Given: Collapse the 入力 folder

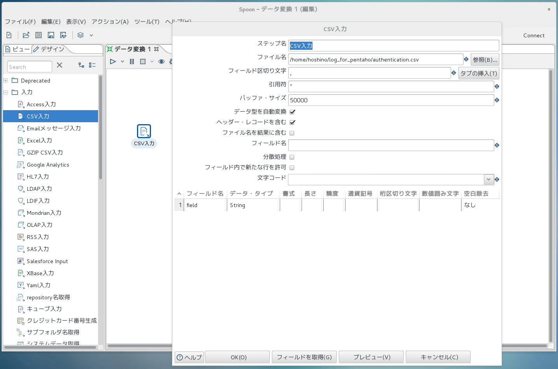Looking at the screenshot, I should [6, 92].
